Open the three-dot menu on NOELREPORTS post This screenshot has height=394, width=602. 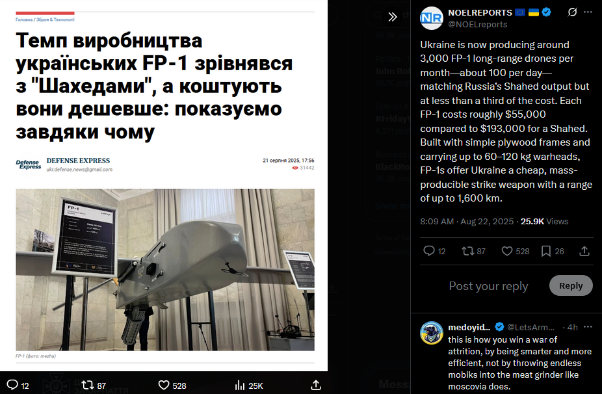(588, 12)
